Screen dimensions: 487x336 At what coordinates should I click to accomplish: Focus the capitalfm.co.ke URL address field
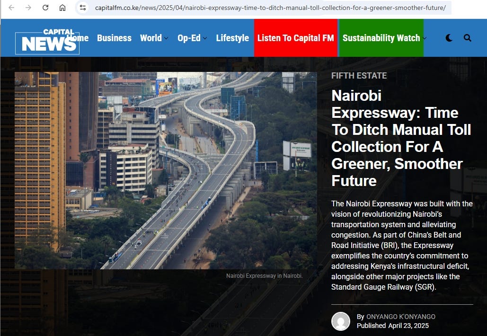[x=270, y=8]
